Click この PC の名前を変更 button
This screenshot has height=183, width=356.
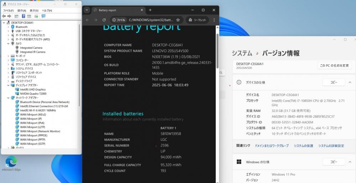coord(334,65)
